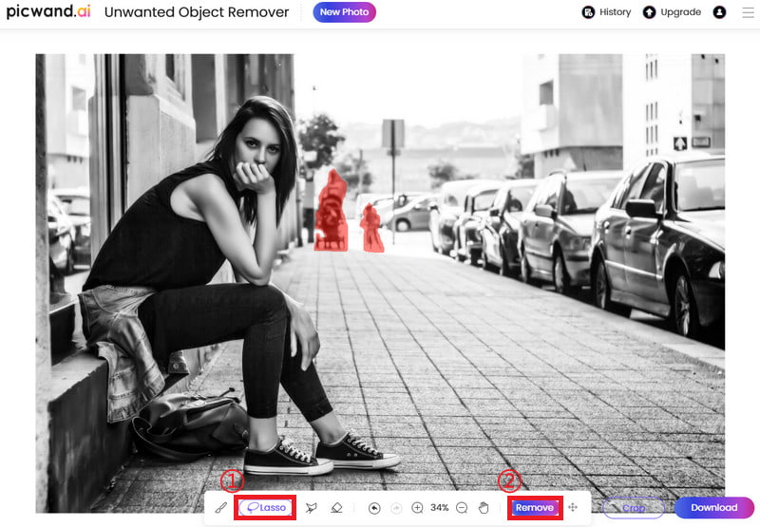Select the Eraser tool
The width and height of the screenshot is (760, 527).
pyautogui.click(x=336, y=508)
